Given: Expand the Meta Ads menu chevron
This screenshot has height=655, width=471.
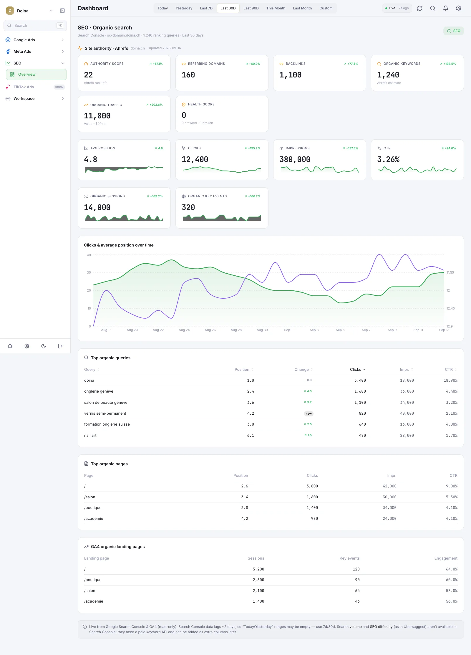Looking at the screenshot, I should click(x=63, y=52).
